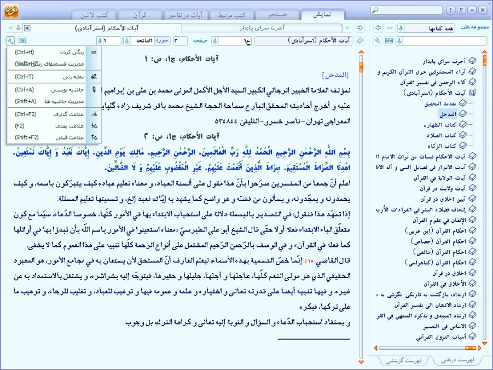Select the فهرست گزینشی bottom tab
The width and height of the screenshot is (493, 370).
(403, 360)
